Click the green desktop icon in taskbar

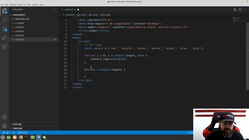[x=9, y=137]
